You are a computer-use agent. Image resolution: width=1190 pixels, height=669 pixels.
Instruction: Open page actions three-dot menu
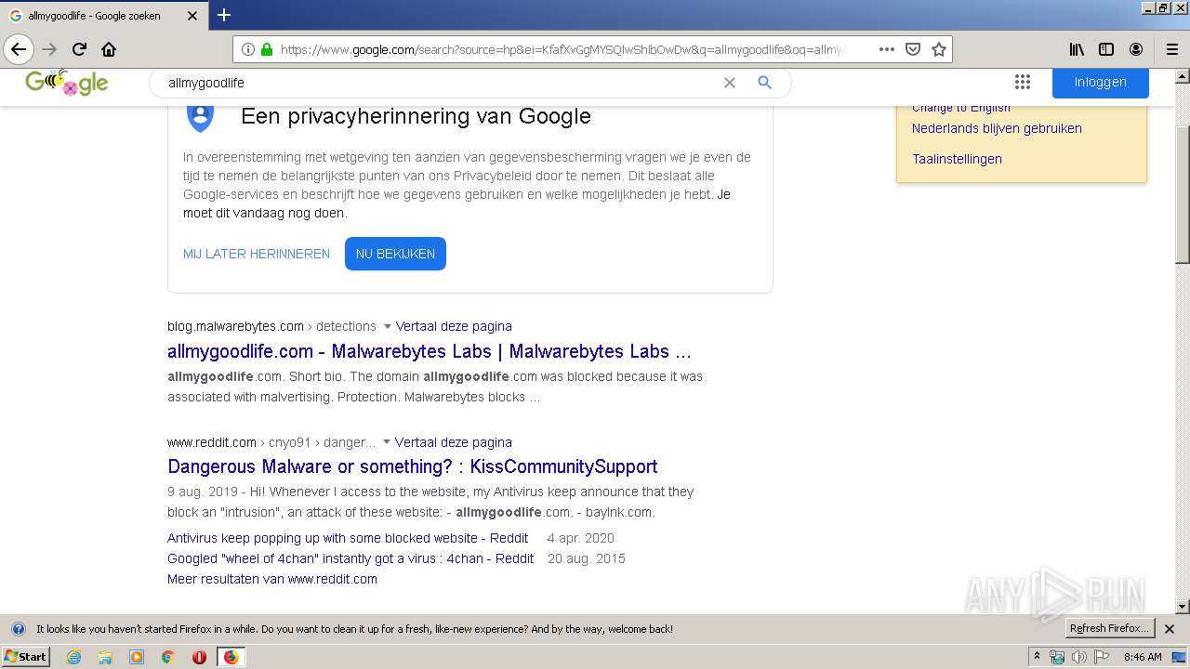coord(887,49)
